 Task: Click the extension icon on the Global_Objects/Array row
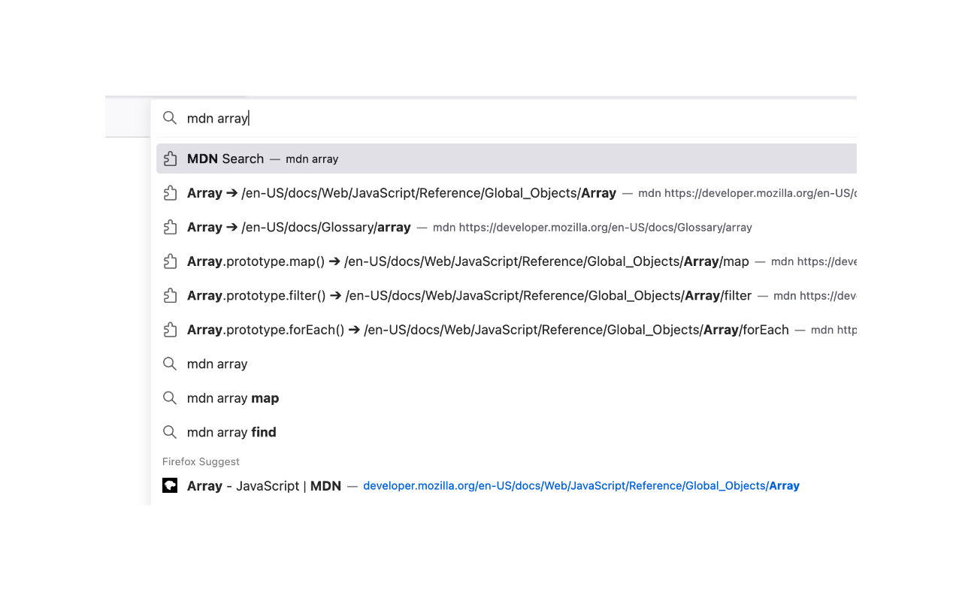pos(170,193)
